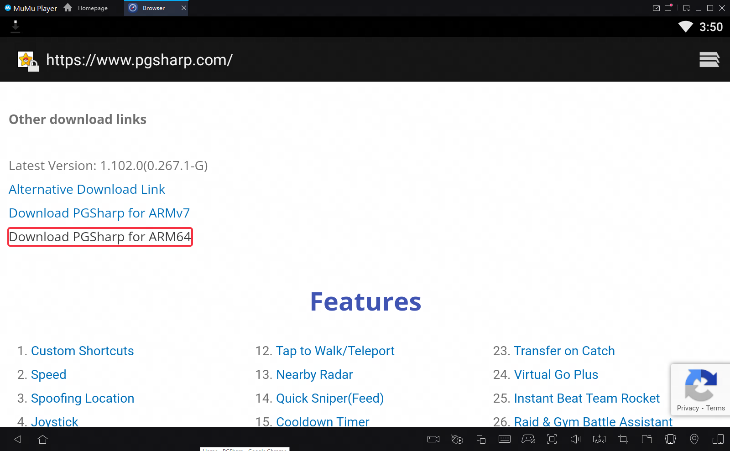The height and width of the screenshot is (451, 730).
Task: Click the MuMu Player logo
Action: pyautogui.click(x=8, y=8)
